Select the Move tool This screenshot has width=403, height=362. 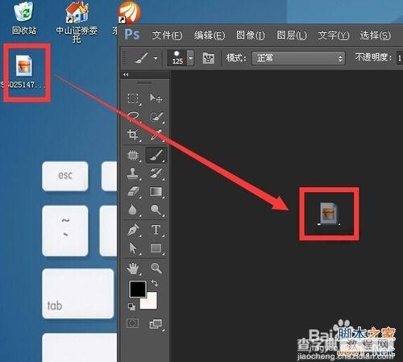156,98
